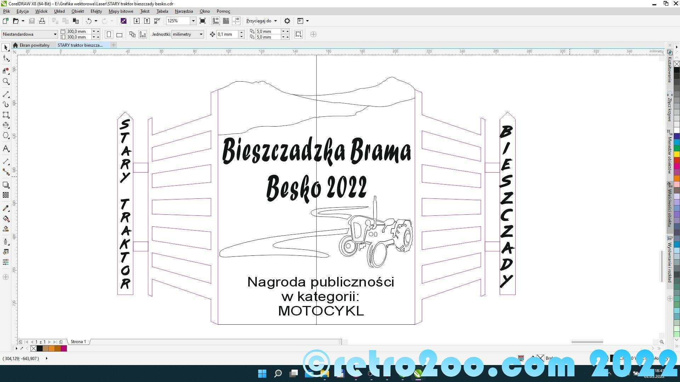Select the Strona 1 page tab
Image resolution: width=680 pixels, height=382 pixels.
(78, 342)
